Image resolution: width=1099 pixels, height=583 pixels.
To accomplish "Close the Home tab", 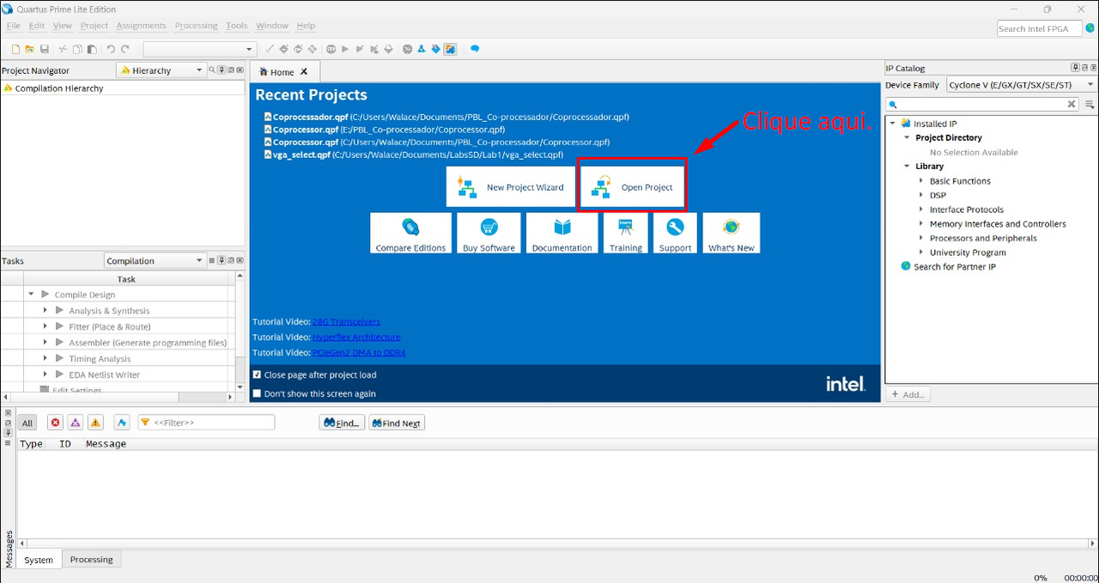I will pos(304,72).
